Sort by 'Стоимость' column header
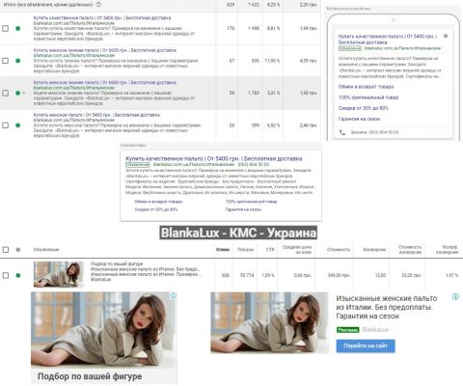463x386 pixels. tap(339, 250)
